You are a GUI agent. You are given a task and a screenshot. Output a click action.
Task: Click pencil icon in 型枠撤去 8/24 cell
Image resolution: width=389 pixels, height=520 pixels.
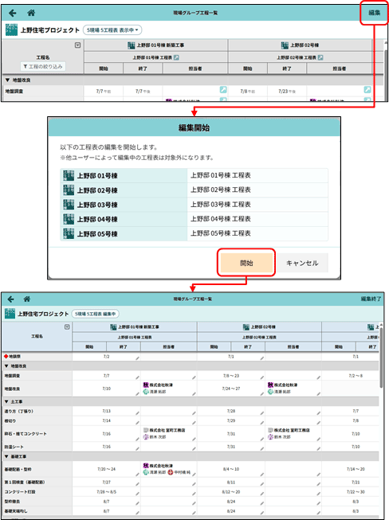click(x=262, y=503)
